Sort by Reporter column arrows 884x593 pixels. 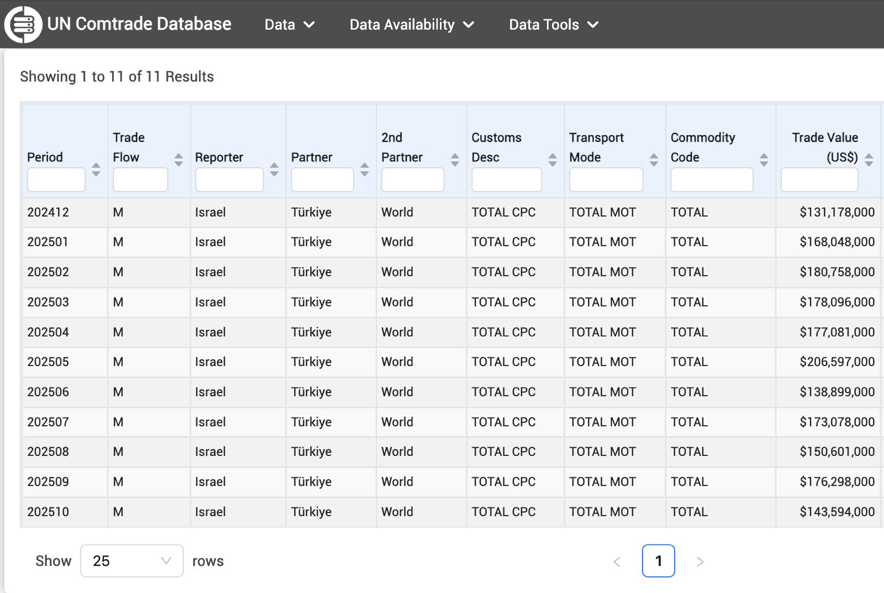pyautogui.click(x=274, y=170)
